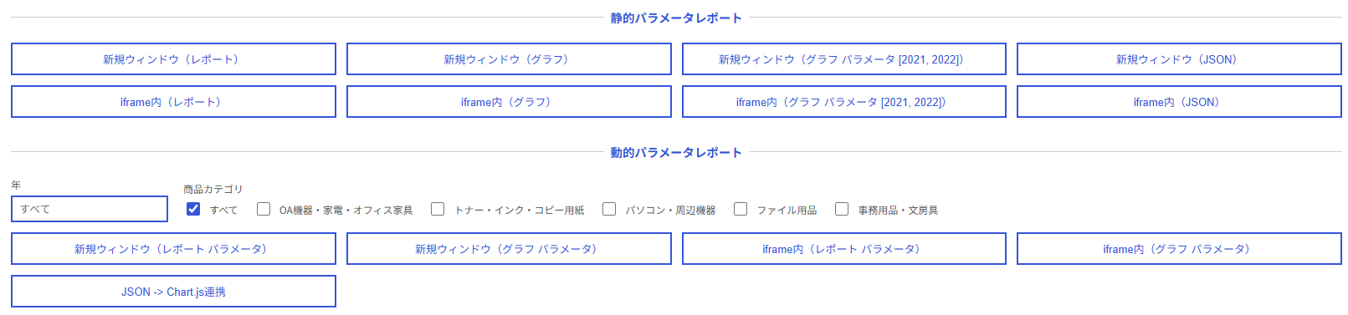Click iframe内（グラフ）button
Viewport: 1348px width, 315px height.
(x=509, y=102)
